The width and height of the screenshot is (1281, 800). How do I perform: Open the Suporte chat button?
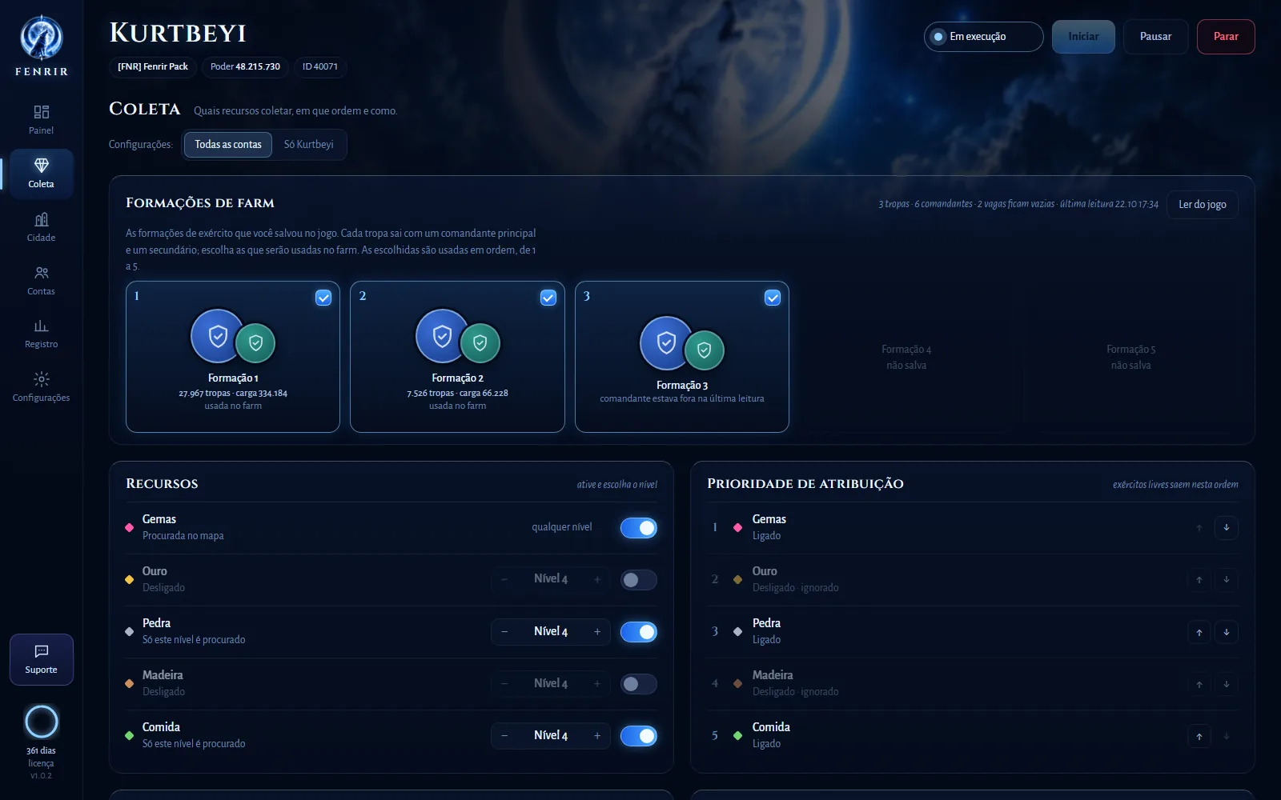point(41,659)
